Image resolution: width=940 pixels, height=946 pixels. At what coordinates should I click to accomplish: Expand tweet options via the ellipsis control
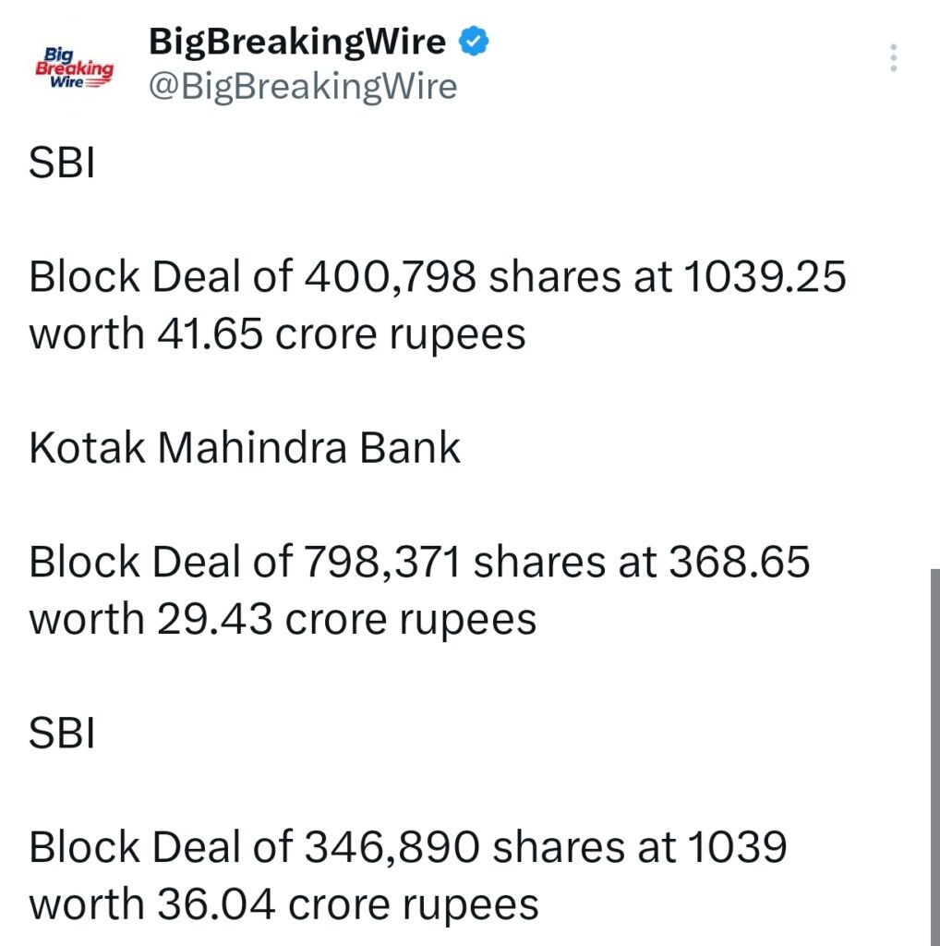pos(893,57)
